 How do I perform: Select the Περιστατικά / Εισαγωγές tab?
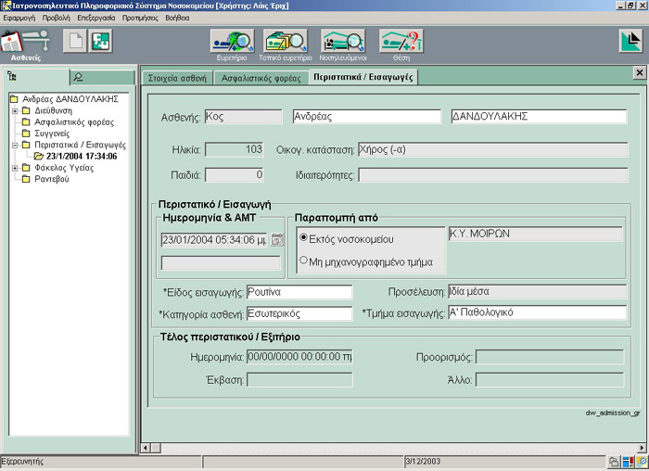[x=363, y=77]
